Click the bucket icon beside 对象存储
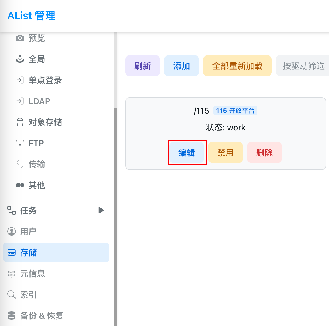329x326 pixels. (20, 122)
